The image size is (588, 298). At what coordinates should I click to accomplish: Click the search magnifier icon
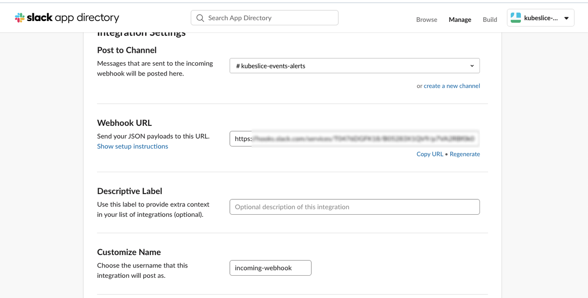[x=200, y=18]
